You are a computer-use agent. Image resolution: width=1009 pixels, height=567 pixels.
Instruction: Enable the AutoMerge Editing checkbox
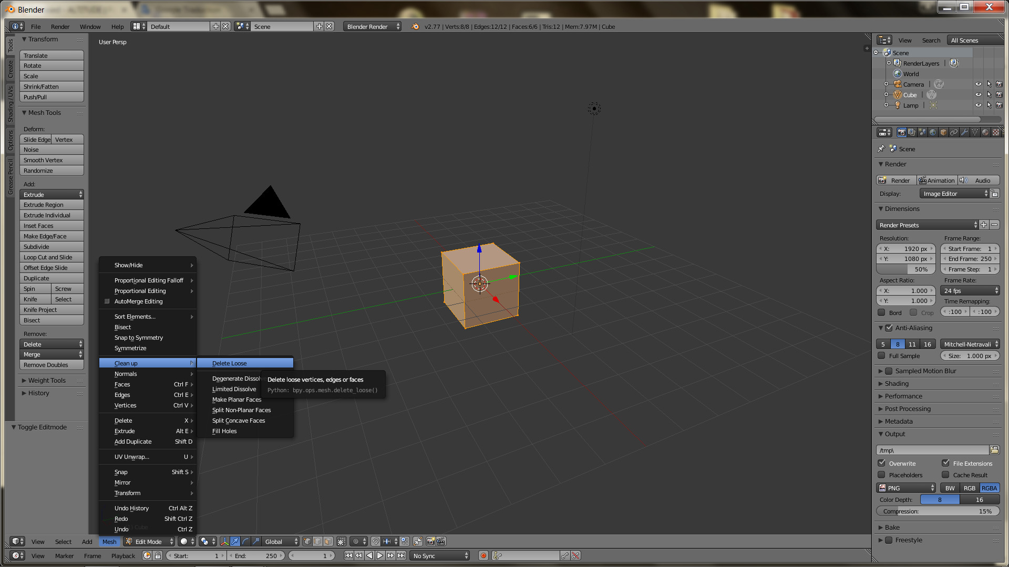coord(107,301)
